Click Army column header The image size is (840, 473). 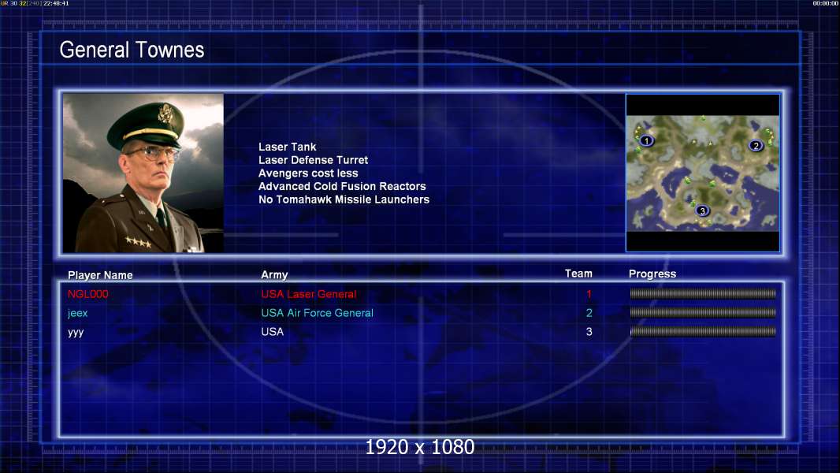click(x=274, y=275)
